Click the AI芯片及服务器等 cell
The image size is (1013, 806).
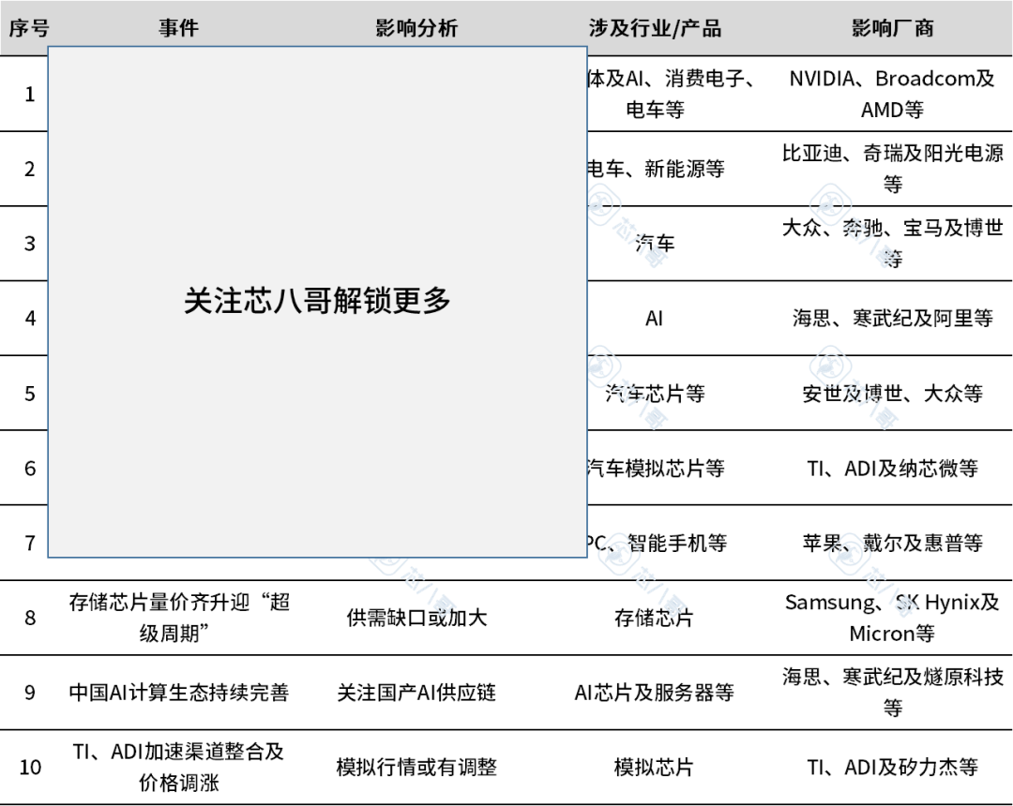(655, 693)
